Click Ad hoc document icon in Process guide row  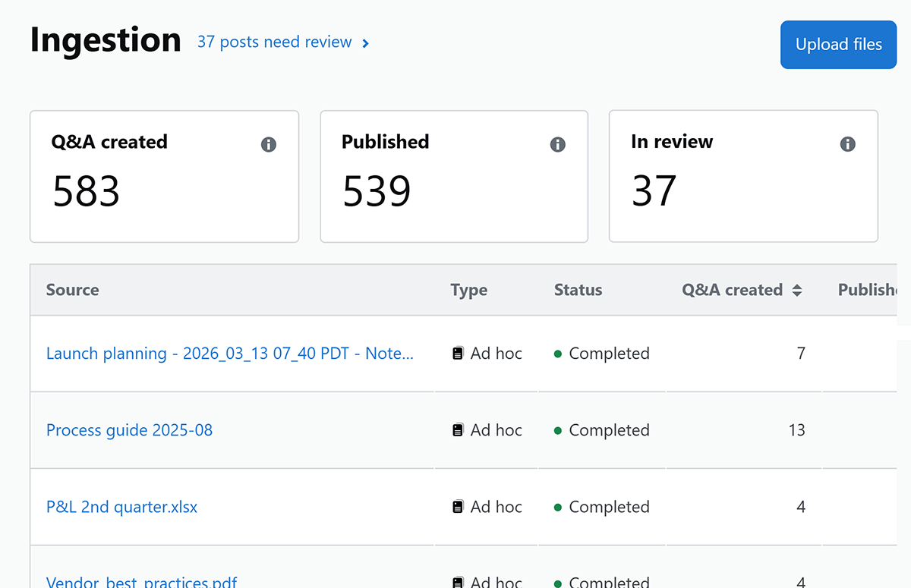click(458, 430)
